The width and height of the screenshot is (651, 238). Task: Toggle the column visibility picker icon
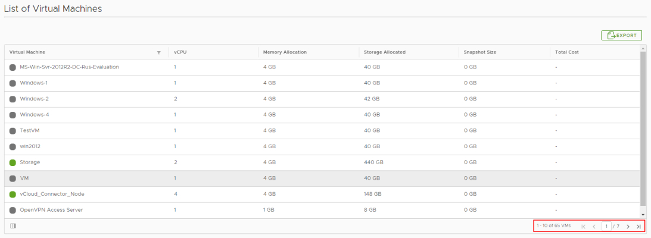(13, 226)
